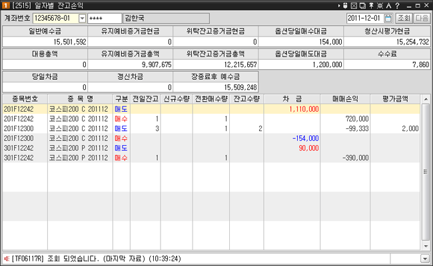Click the 대용총액 label cell
Viewport: 433px width, 266px height.
click(x=45, y=54)
